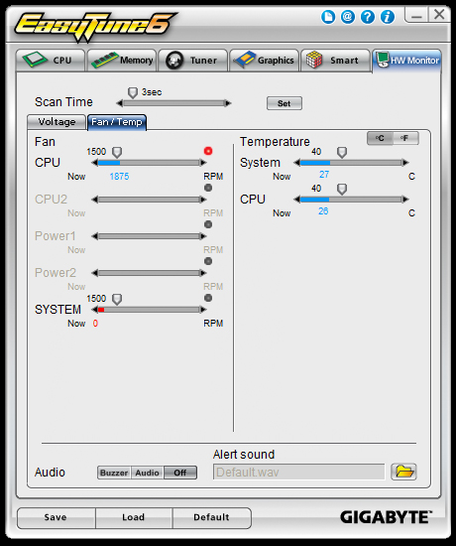
Task: Switch to the Voltage sub-tab
Action: pyautogui.click(x=57, y=122)
